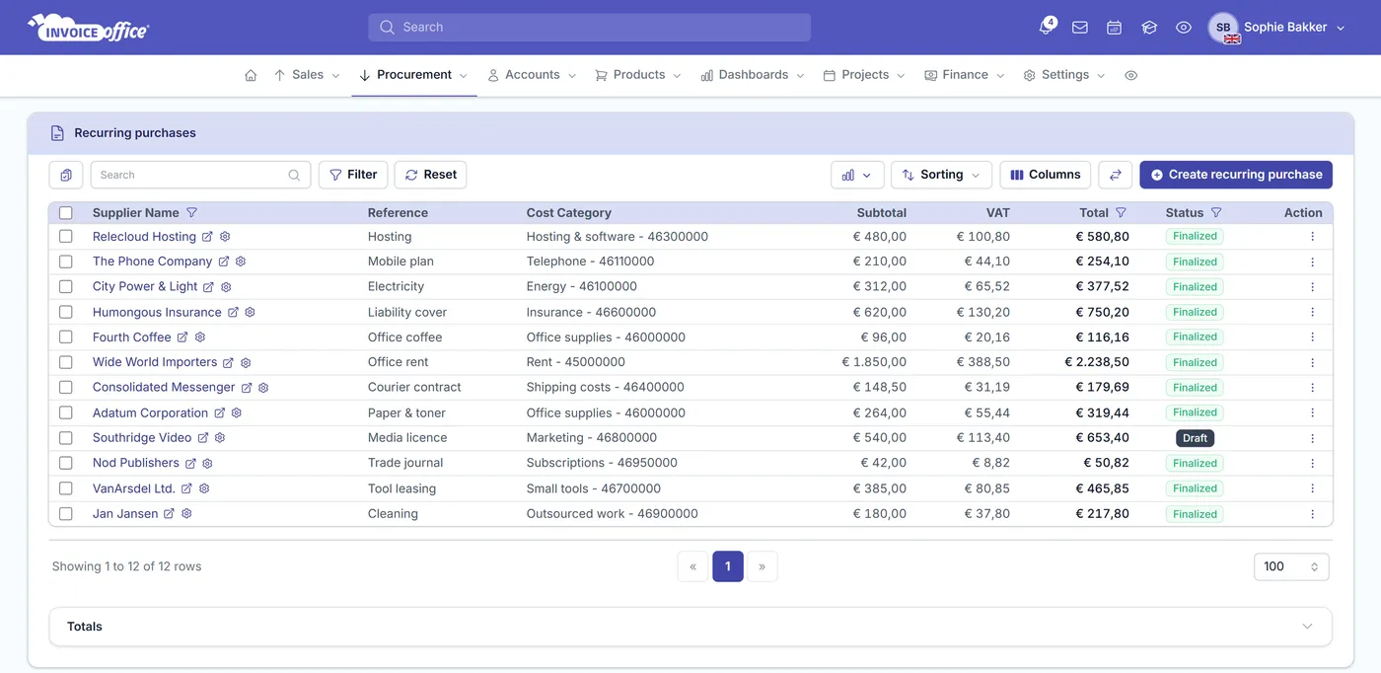
Task: Open the Sorting dropdown
Action: (941, 175)
